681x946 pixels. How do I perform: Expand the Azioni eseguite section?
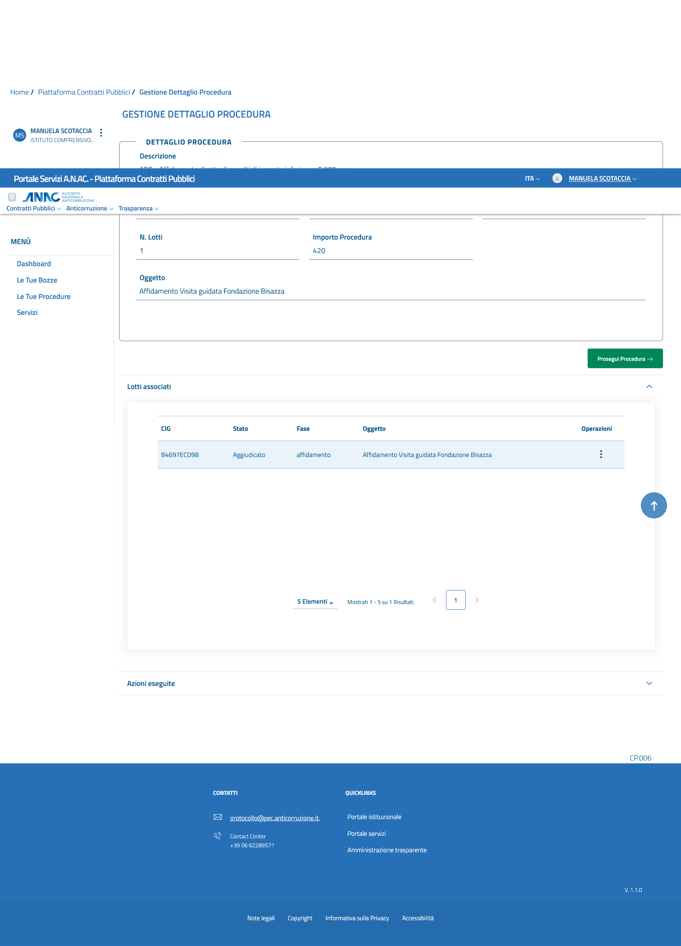pyautogui.click(x=649, y=683)
